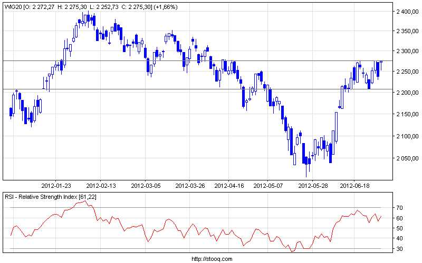Screen dimensions: 422x263
Task: Open the http://stooq.com source link
Action: click(x=212, y=259)
